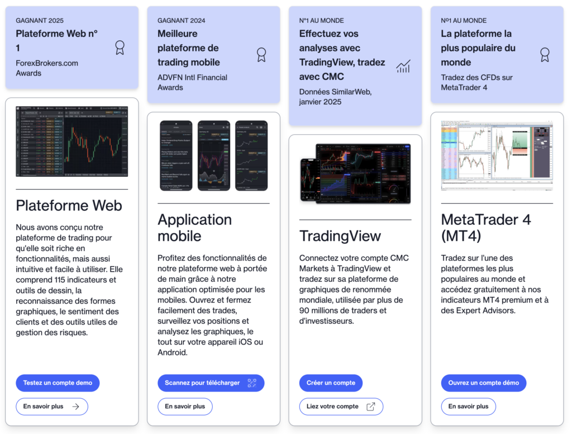
Task: Click the Plateforme Web n° 1 title
Action: pyautogui.click(x=56, y=41)
